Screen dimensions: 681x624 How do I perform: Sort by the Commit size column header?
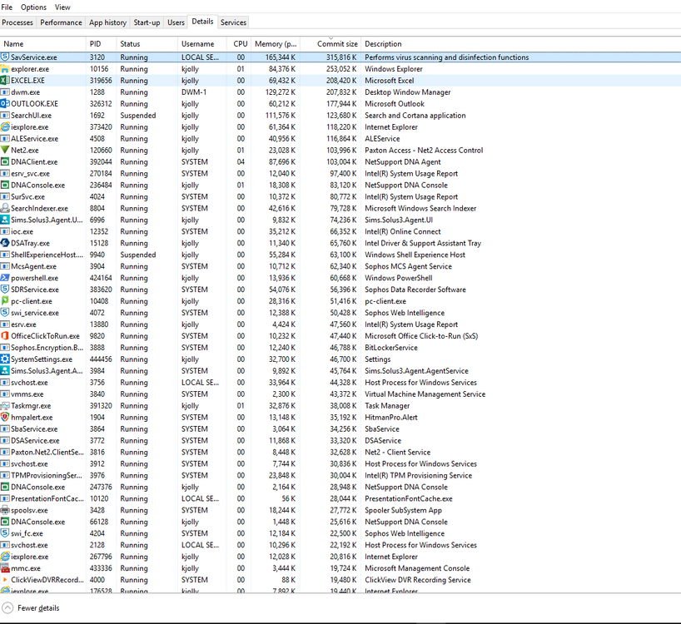331,44
